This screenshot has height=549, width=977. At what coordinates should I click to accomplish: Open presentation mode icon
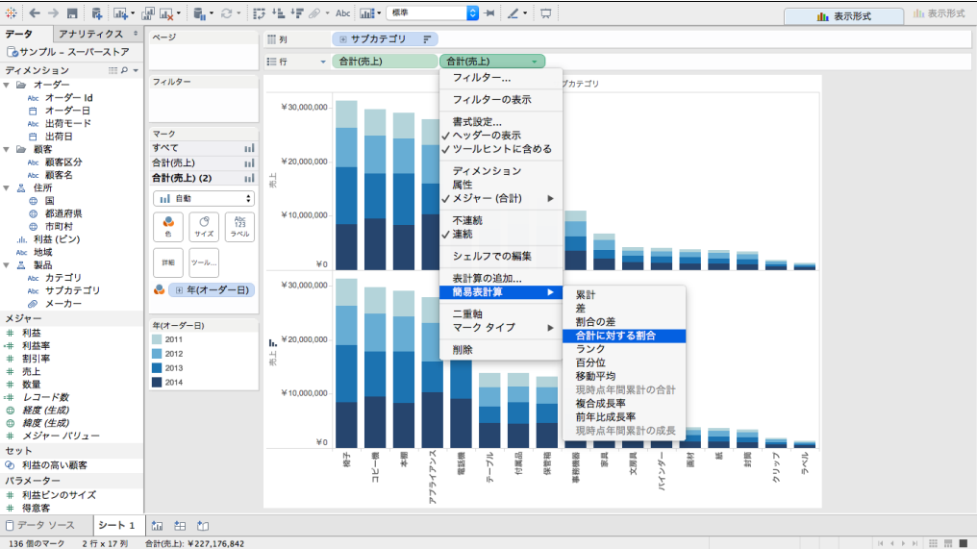(546, 13)
